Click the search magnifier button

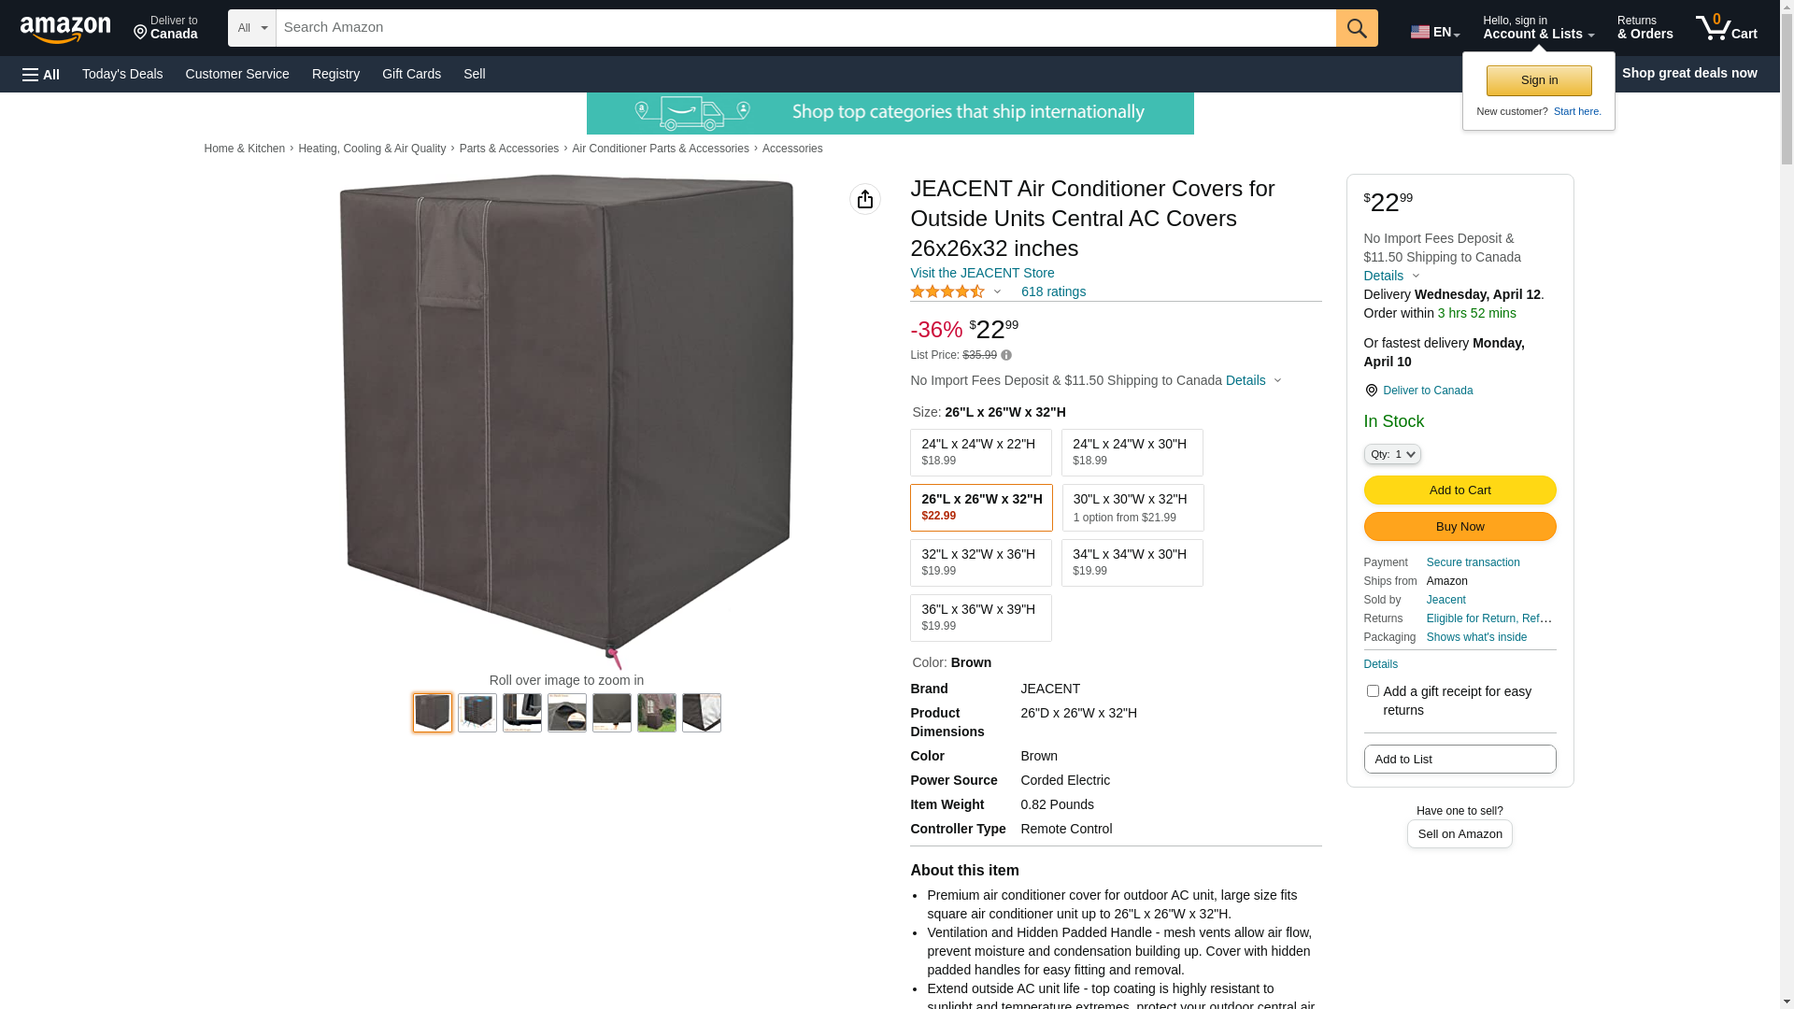point(1357,28)
